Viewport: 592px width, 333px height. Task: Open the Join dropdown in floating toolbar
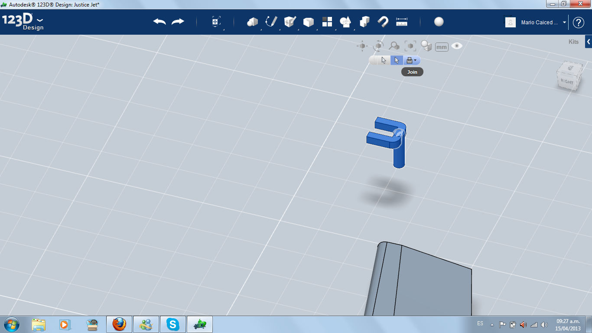pyautogui.click(x=412, y=60)
